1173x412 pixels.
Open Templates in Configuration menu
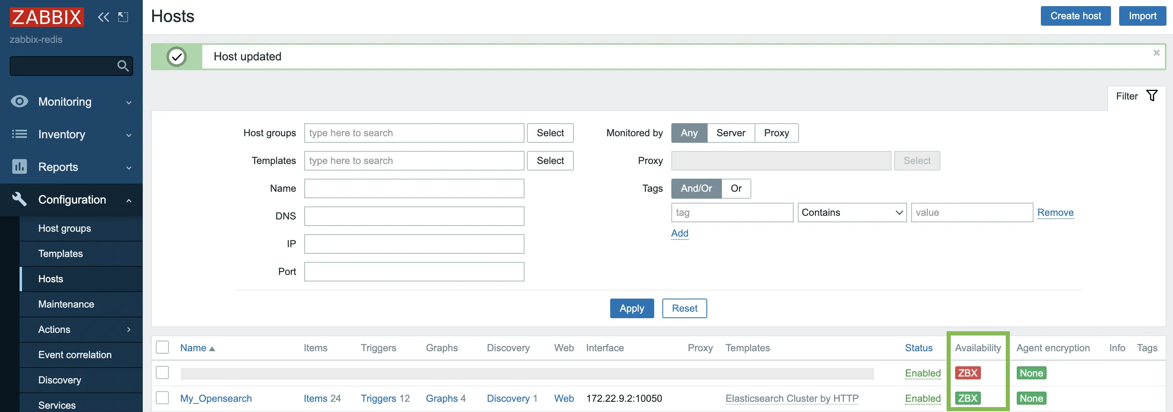(60, 254)
